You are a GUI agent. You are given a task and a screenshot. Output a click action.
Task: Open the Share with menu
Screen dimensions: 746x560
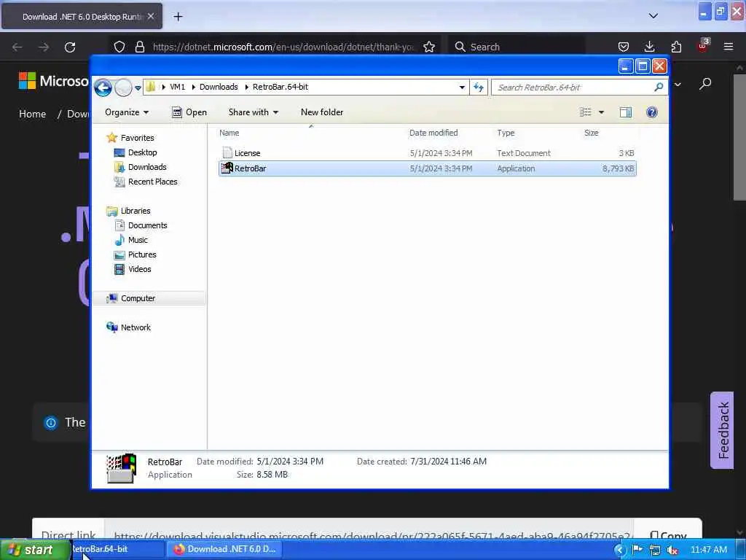253,112
